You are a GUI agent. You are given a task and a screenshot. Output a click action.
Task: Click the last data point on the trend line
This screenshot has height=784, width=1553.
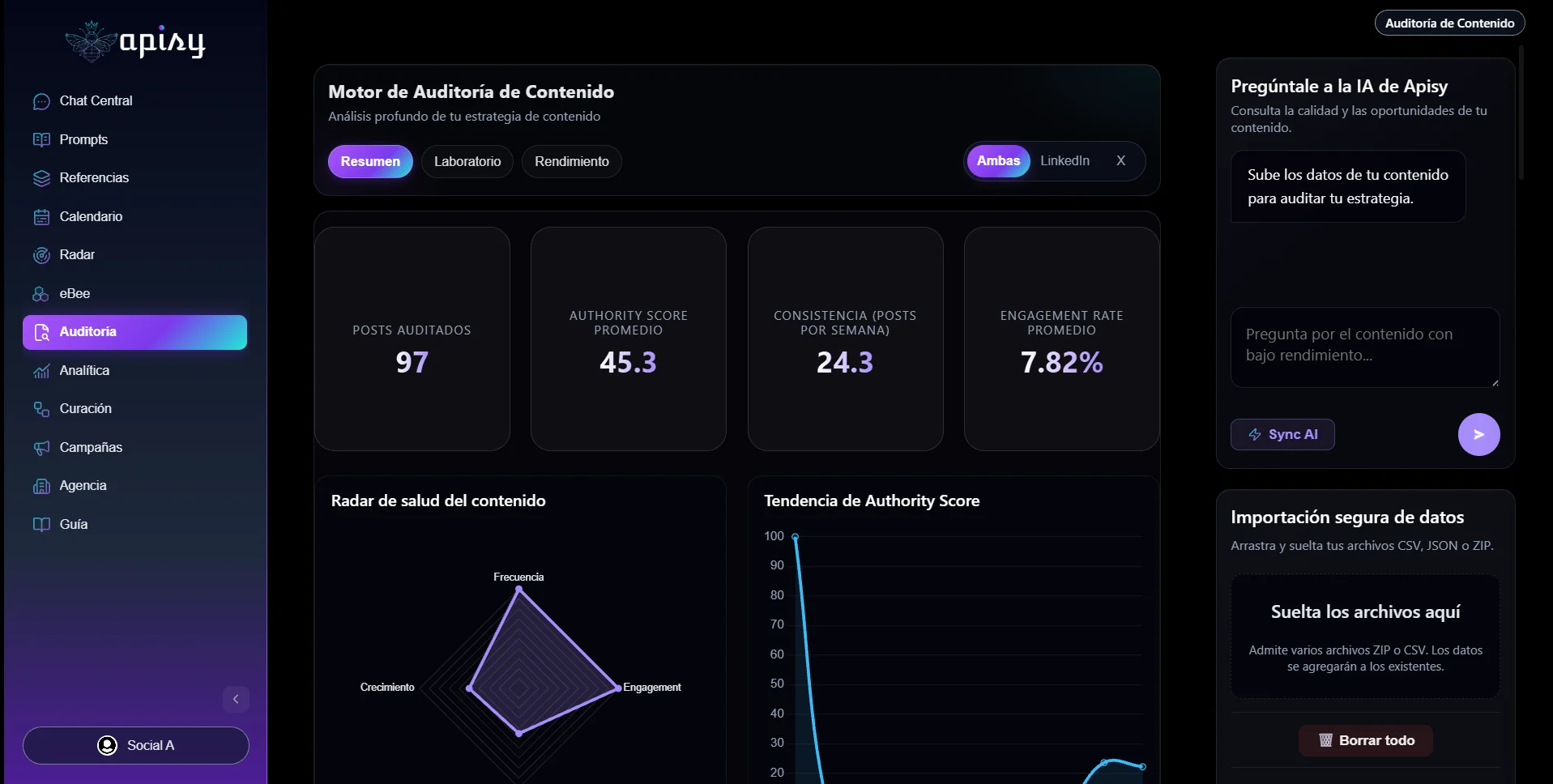click(x=1143, y=766)
